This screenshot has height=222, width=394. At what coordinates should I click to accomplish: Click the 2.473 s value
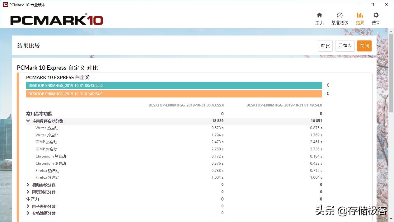coord(217,142)
